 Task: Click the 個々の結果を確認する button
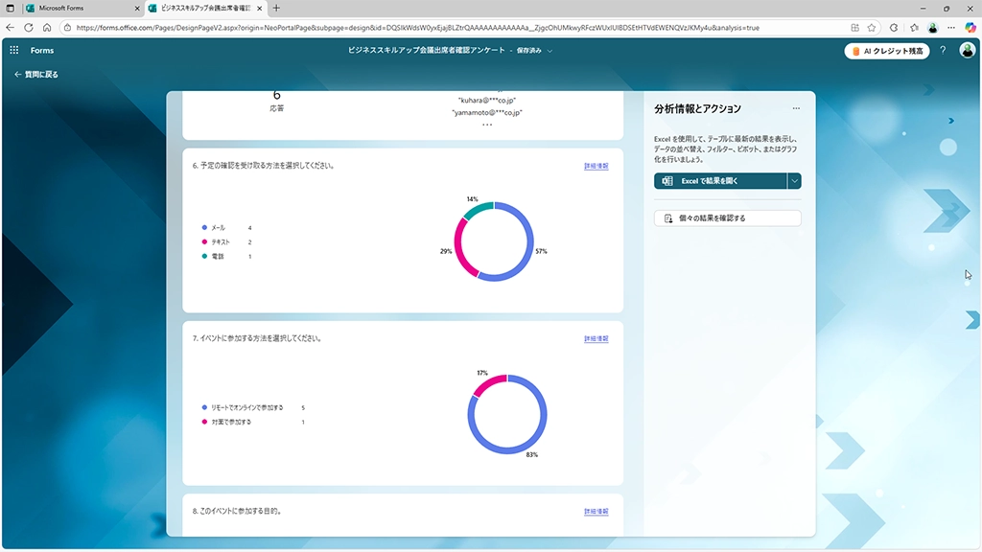tap(727, 218)
